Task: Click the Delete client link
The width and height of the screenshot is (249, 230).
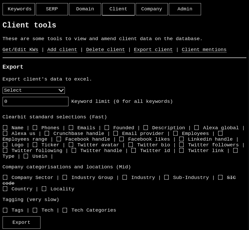Action: (105, 50)
